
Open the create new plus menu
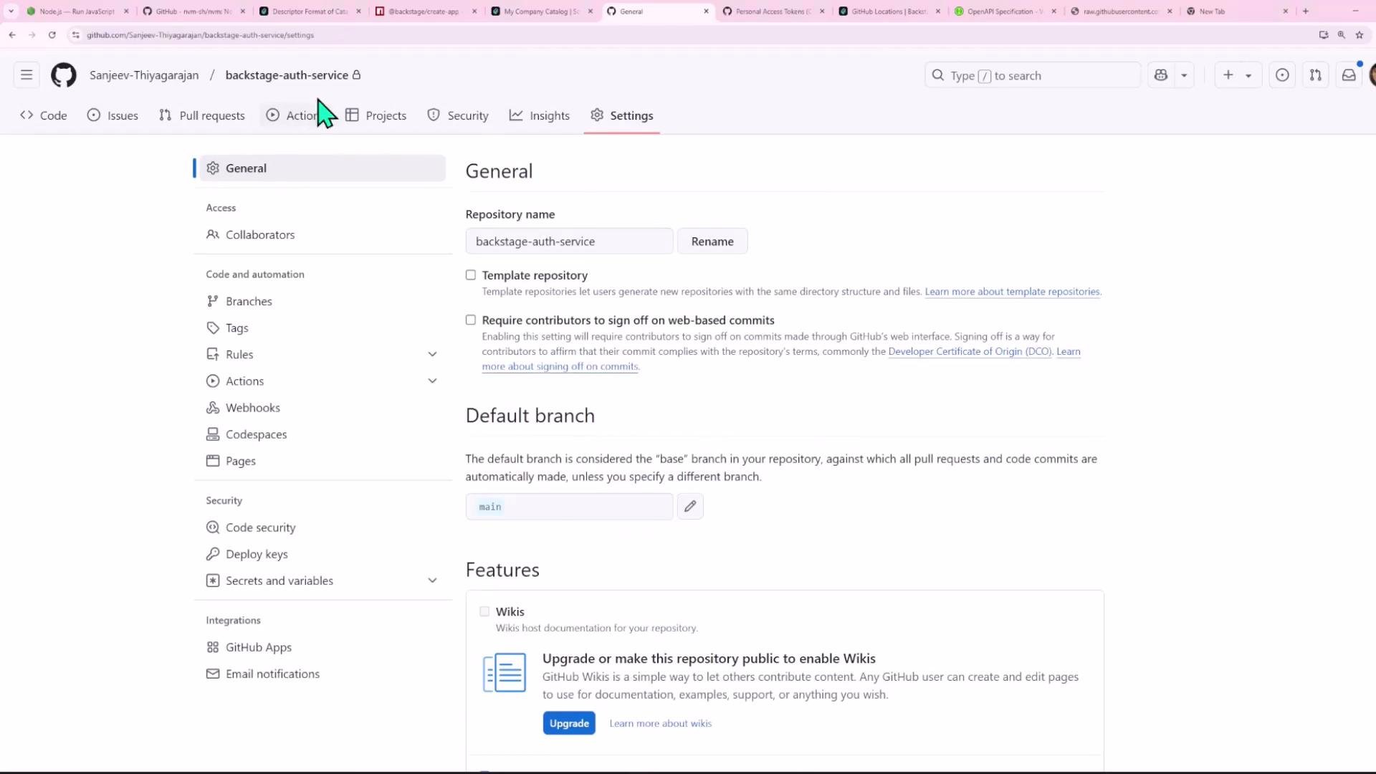pos(1238,75)
